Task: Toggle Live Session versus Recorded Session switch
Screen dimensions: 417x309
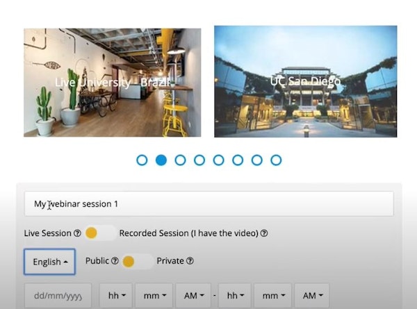Action: coord(100,233)
